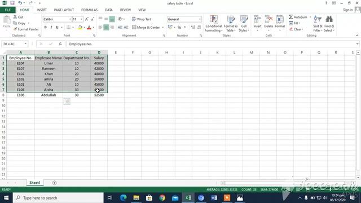Click the Percent Style button
This screenshot has width=361, height=203.
(179, 28)
